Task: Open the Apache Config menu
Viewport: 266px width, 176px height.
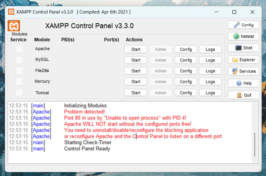Action: pyautogui.click(x=186, y=49)
